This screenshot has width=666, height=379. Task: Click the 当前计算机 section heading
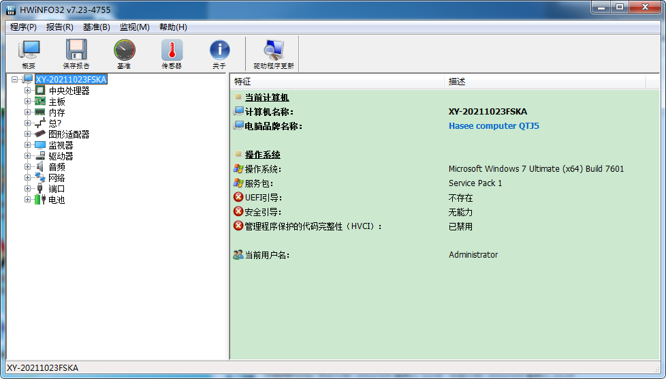[267, 97]
